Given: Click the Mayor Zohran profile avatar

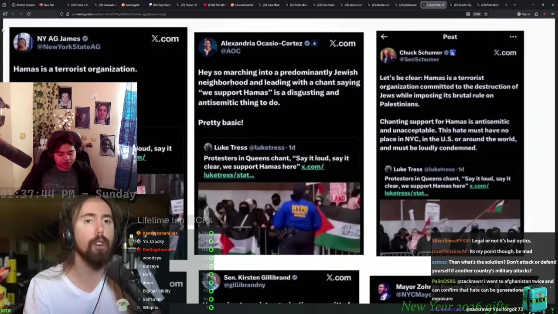Looking at the screenshot, I should pyautogui.click(x=384, y=291).
